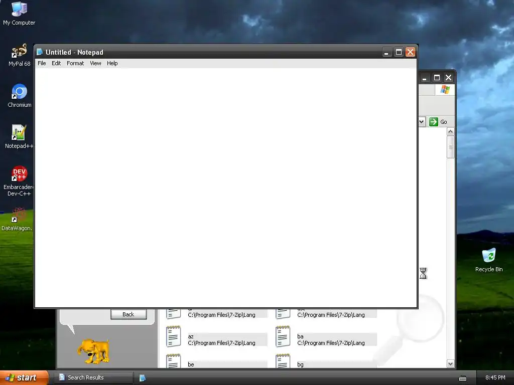Select the ba file icon in results

(283, 336)
